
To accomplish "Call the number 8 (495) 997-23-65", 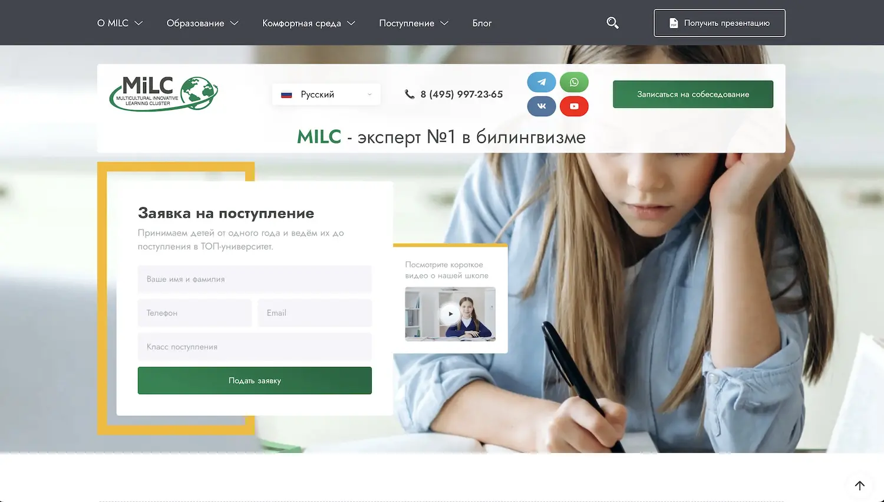I will point(461,94).
